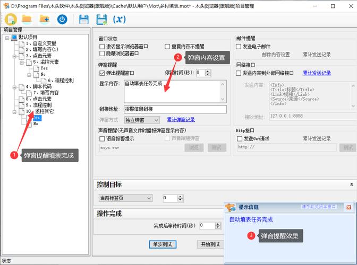Select No under 10、监控其它
This screenshot has height=265, width=357.
tap(36, 124)
